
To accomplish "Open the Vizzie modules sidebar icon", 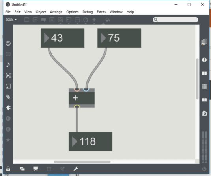I will 8,119.
